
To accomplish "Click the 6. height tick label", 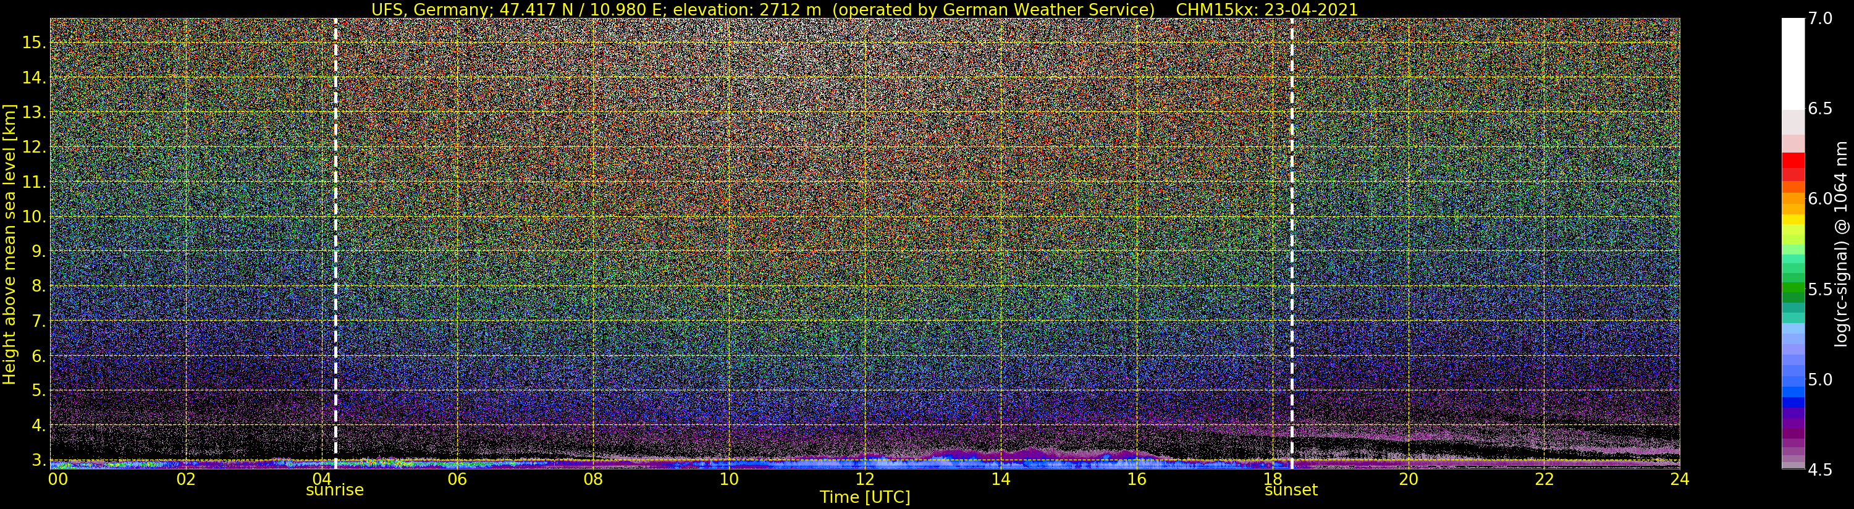I will [x=38, y=356].
